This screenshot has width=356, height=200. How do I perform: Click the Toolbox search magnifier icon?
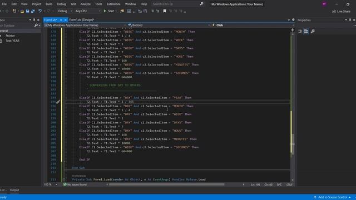click(36, 26)
